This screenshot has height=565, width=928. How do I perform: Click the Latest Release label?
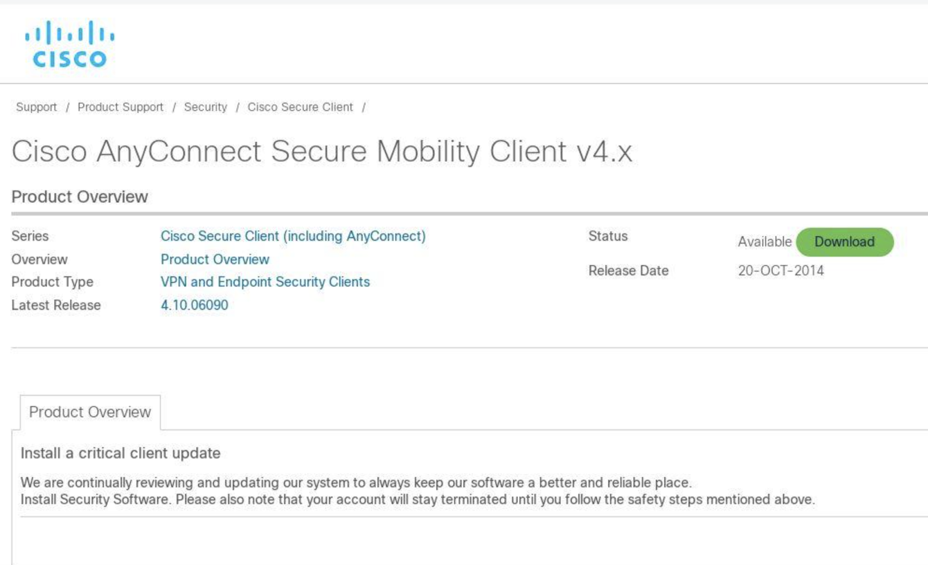(56, 305)
